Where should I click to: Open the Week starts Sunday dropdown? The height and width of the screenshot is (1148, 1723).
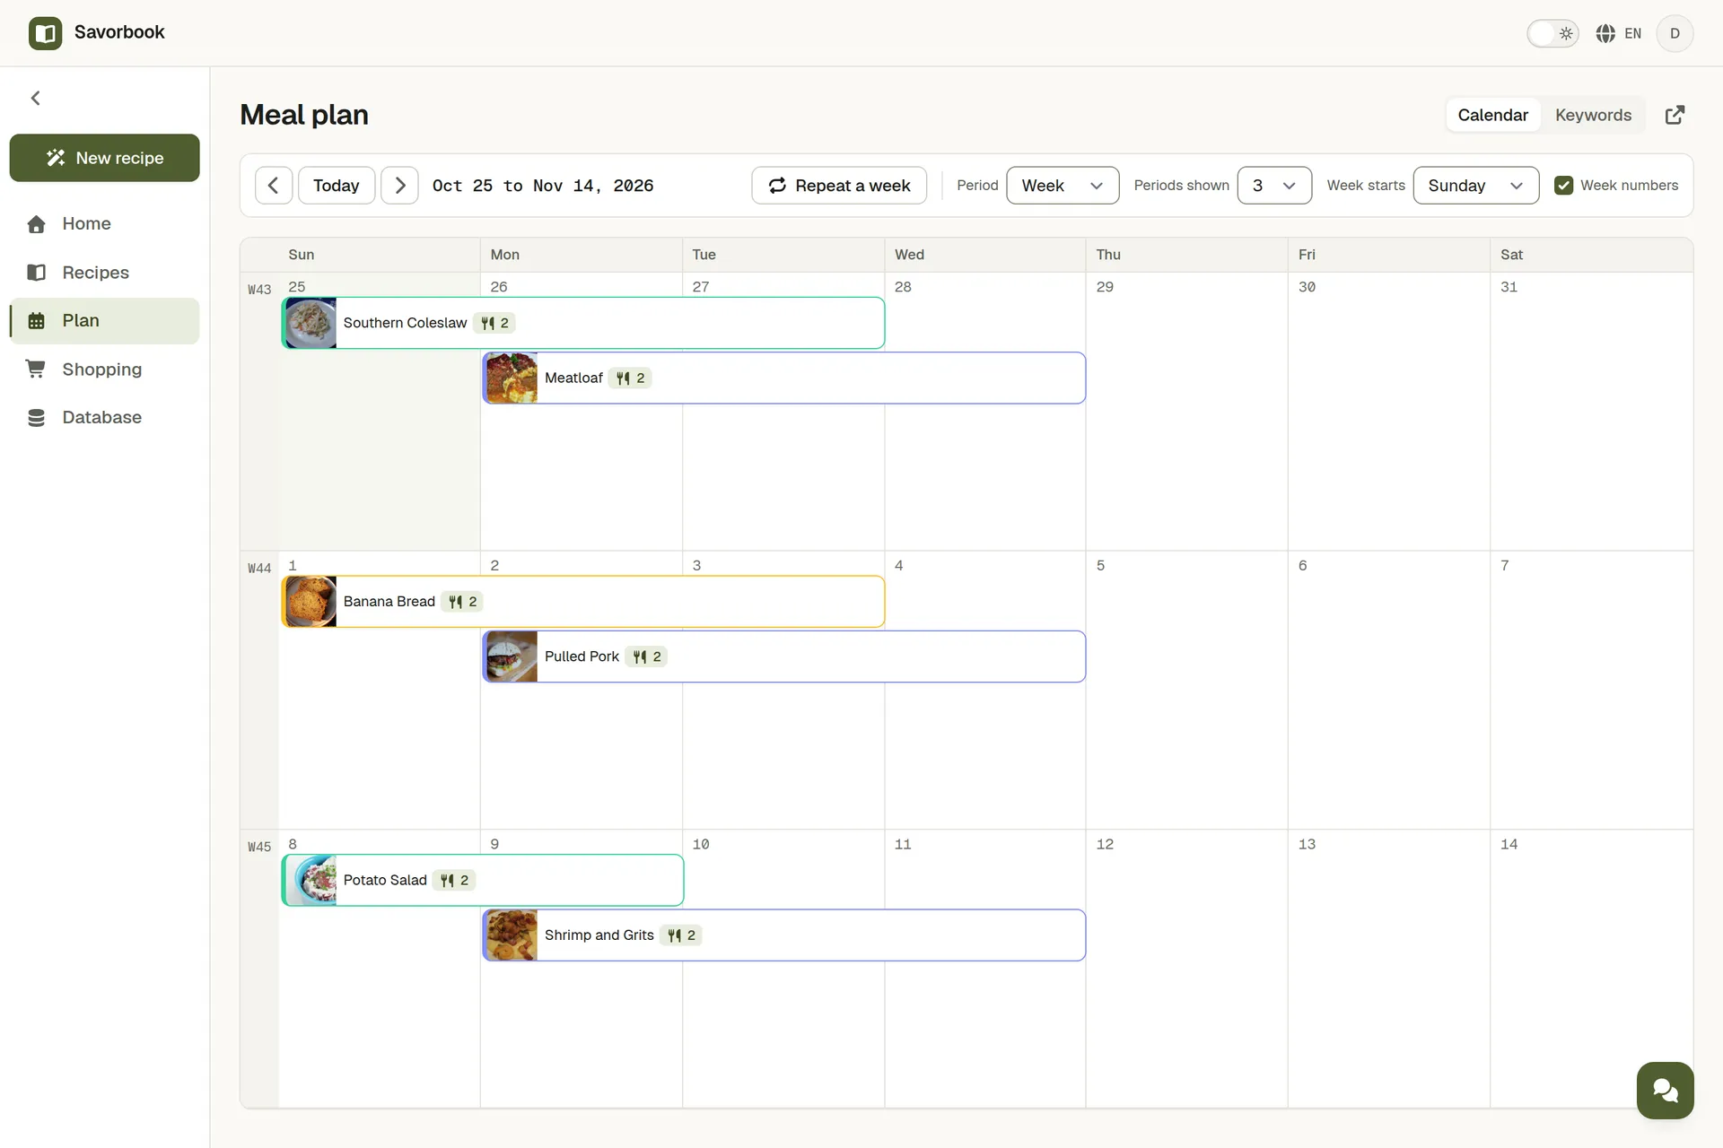(1475, 186)
